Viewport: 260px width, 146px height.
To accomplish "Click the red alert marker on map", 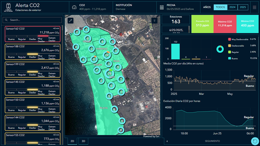I will click(121, 34).
